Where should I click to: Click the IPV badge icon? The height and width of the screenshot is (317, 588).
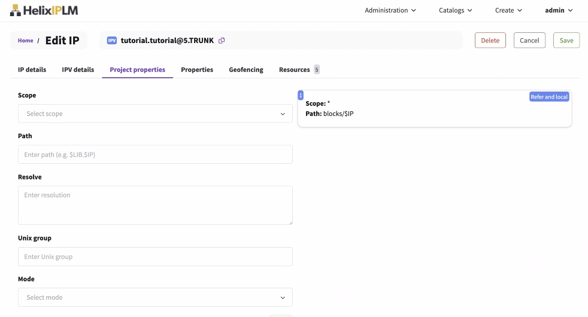coord(112,41)
